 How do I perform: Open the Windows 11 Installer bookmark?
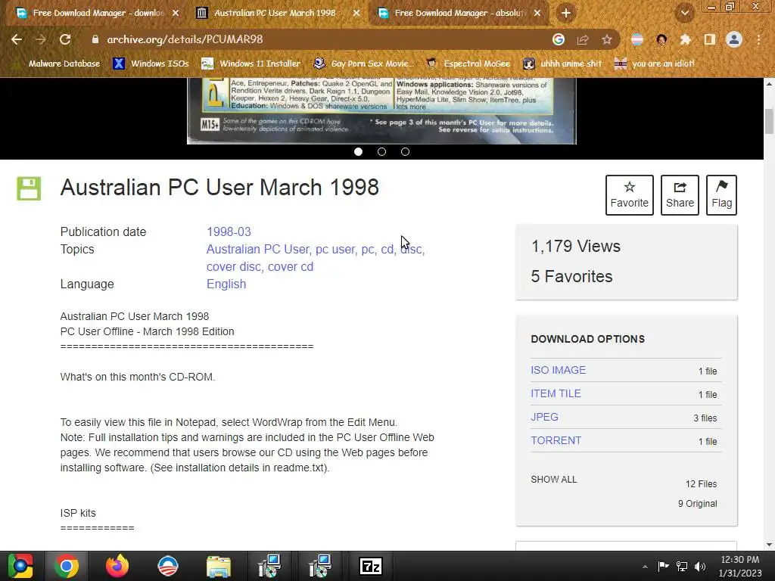coord(251,64)
